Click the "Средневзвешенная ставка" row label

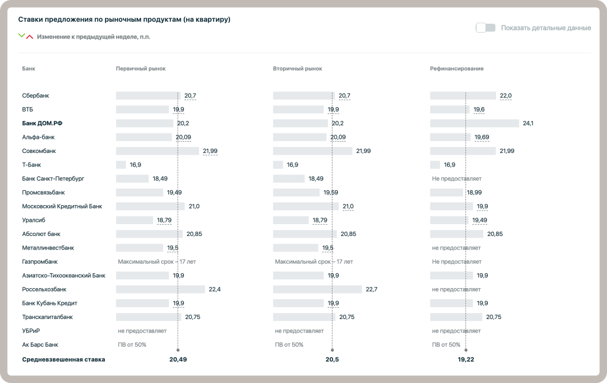pos(63,359)
